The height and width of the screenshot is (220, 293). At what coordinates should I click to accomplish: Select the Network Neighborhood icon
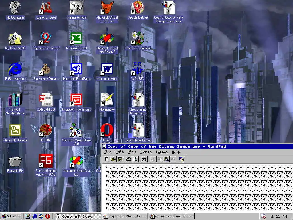pos(15,104)
